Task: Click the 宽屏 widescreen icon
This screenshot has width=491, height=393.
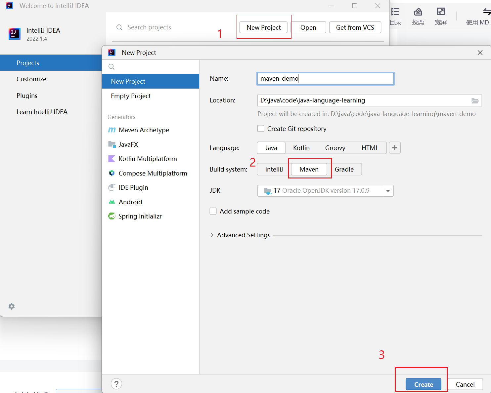Action: [x=441, y=12]
